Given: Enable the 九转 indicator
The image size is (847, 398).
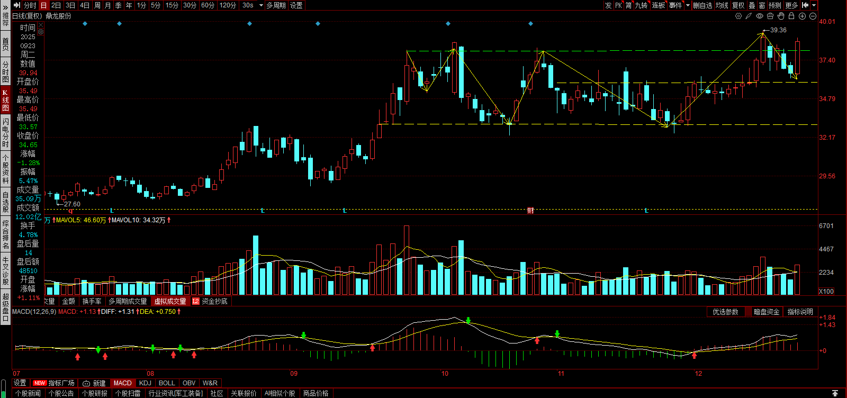Looking at the screenshot, I should pyautogui.click(x=641, y=5).
